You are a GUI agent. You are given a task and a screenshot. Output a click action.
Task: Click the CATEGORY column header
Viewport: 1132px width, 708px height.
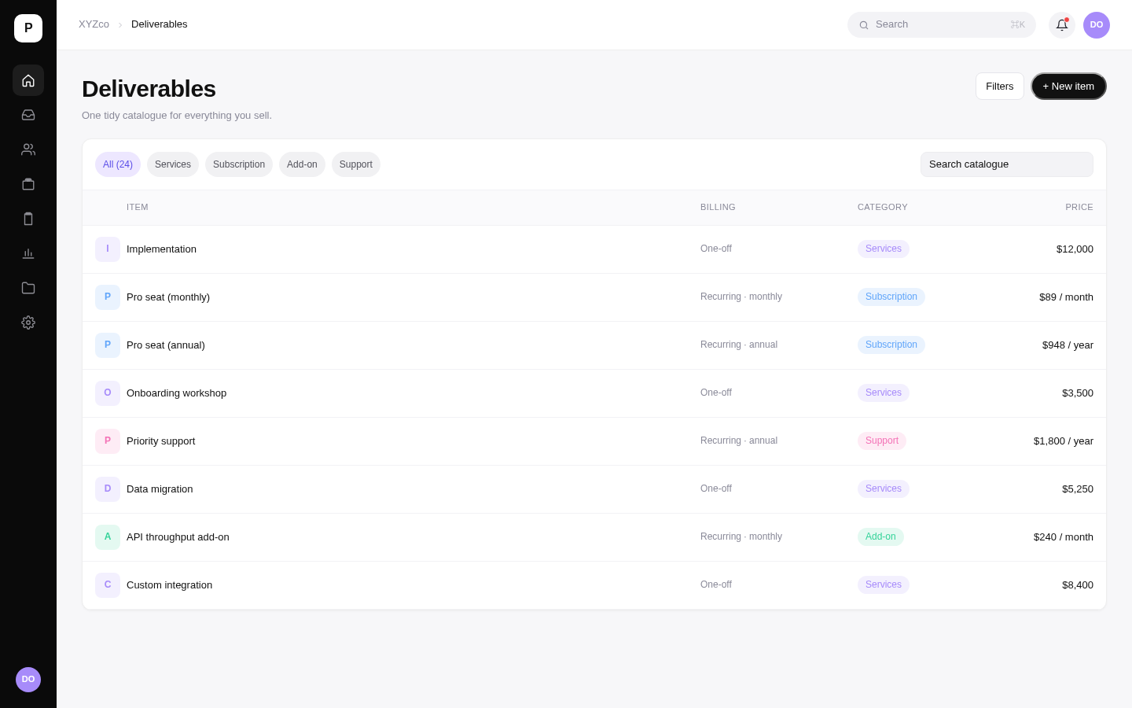883,208
